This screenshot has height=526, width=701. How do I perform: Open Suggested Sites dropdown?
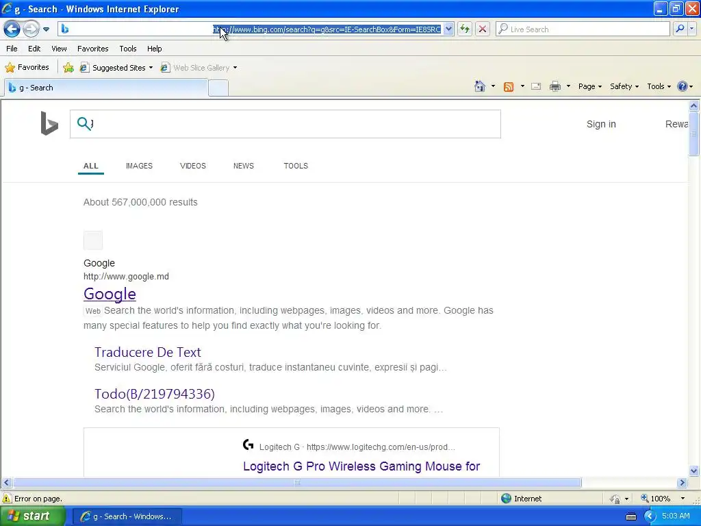tap(116, 68)
